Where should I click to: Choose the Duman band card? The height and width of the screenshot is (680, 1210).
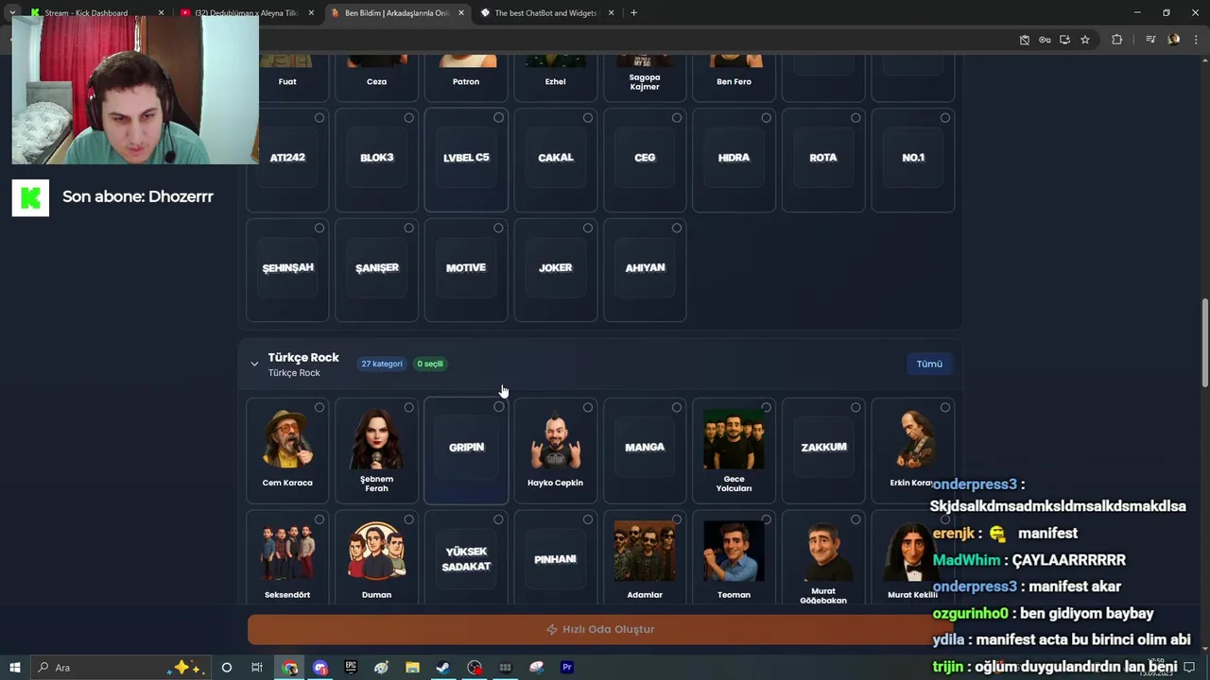coord(376,557)
